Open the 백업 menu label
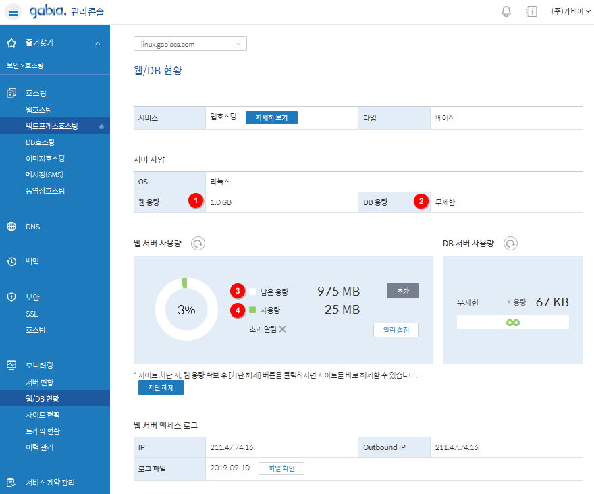 coord(32,261)
